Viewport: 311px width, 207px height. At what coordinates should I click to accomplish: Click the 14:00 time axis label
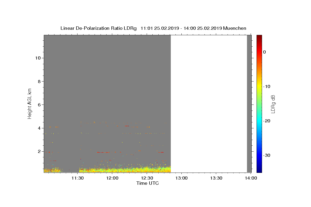coord(251,178)
